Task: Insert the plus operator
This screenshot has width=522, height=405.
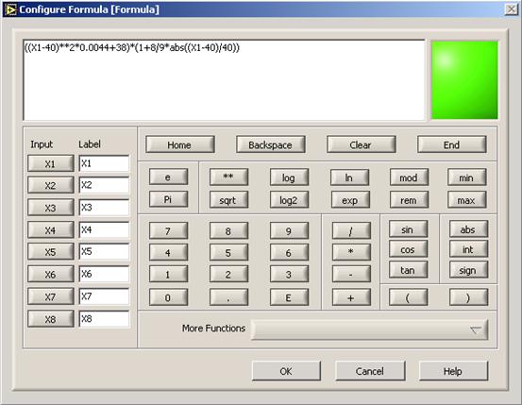Action: (x=351, y=297)
